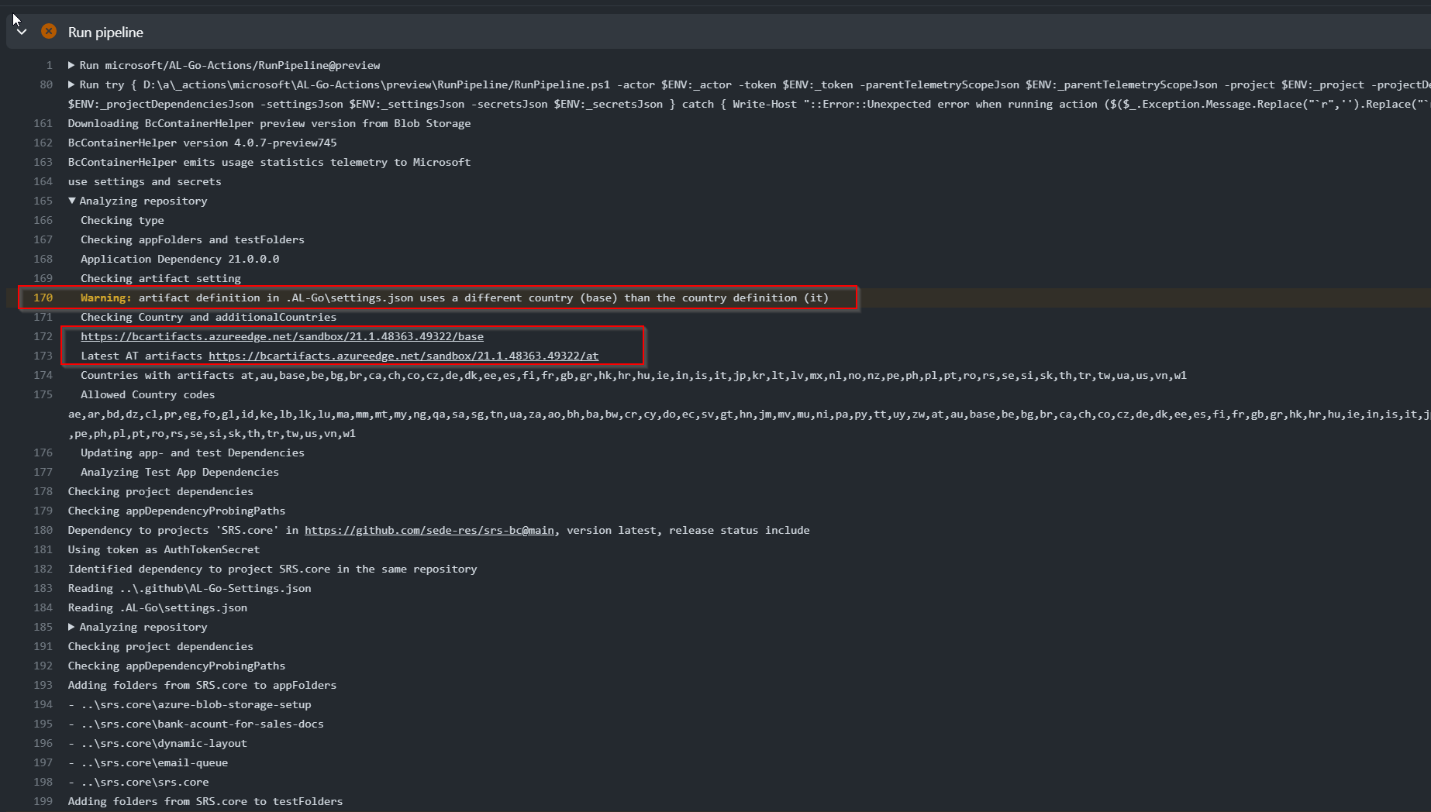This screenshot has width=1431, height=812.
Task: Expand the Analyzing repository group on line 185
Action: coord(71,627)
